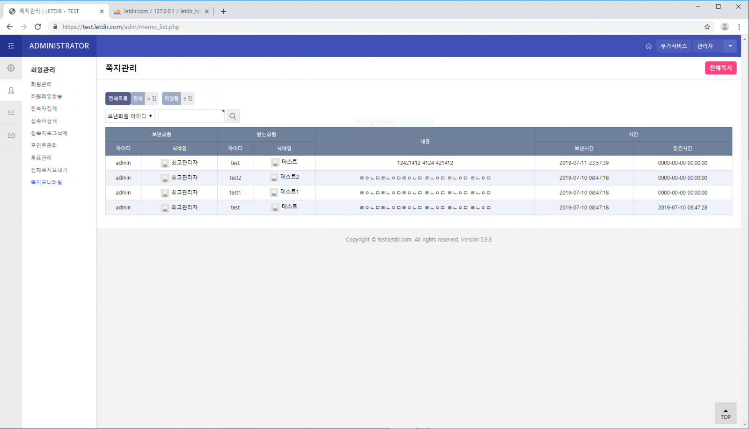
Task: Expand the 보낸회원 아이디 search dropdown
Action: coord(130,116)
